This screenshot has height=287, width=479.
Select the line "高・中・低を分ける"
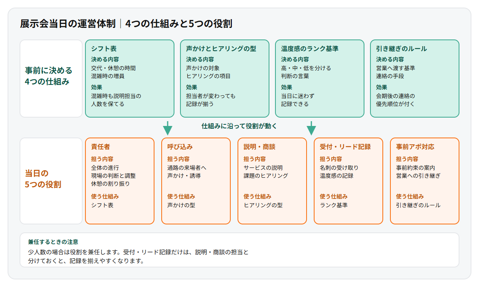[x=306, y=68]
